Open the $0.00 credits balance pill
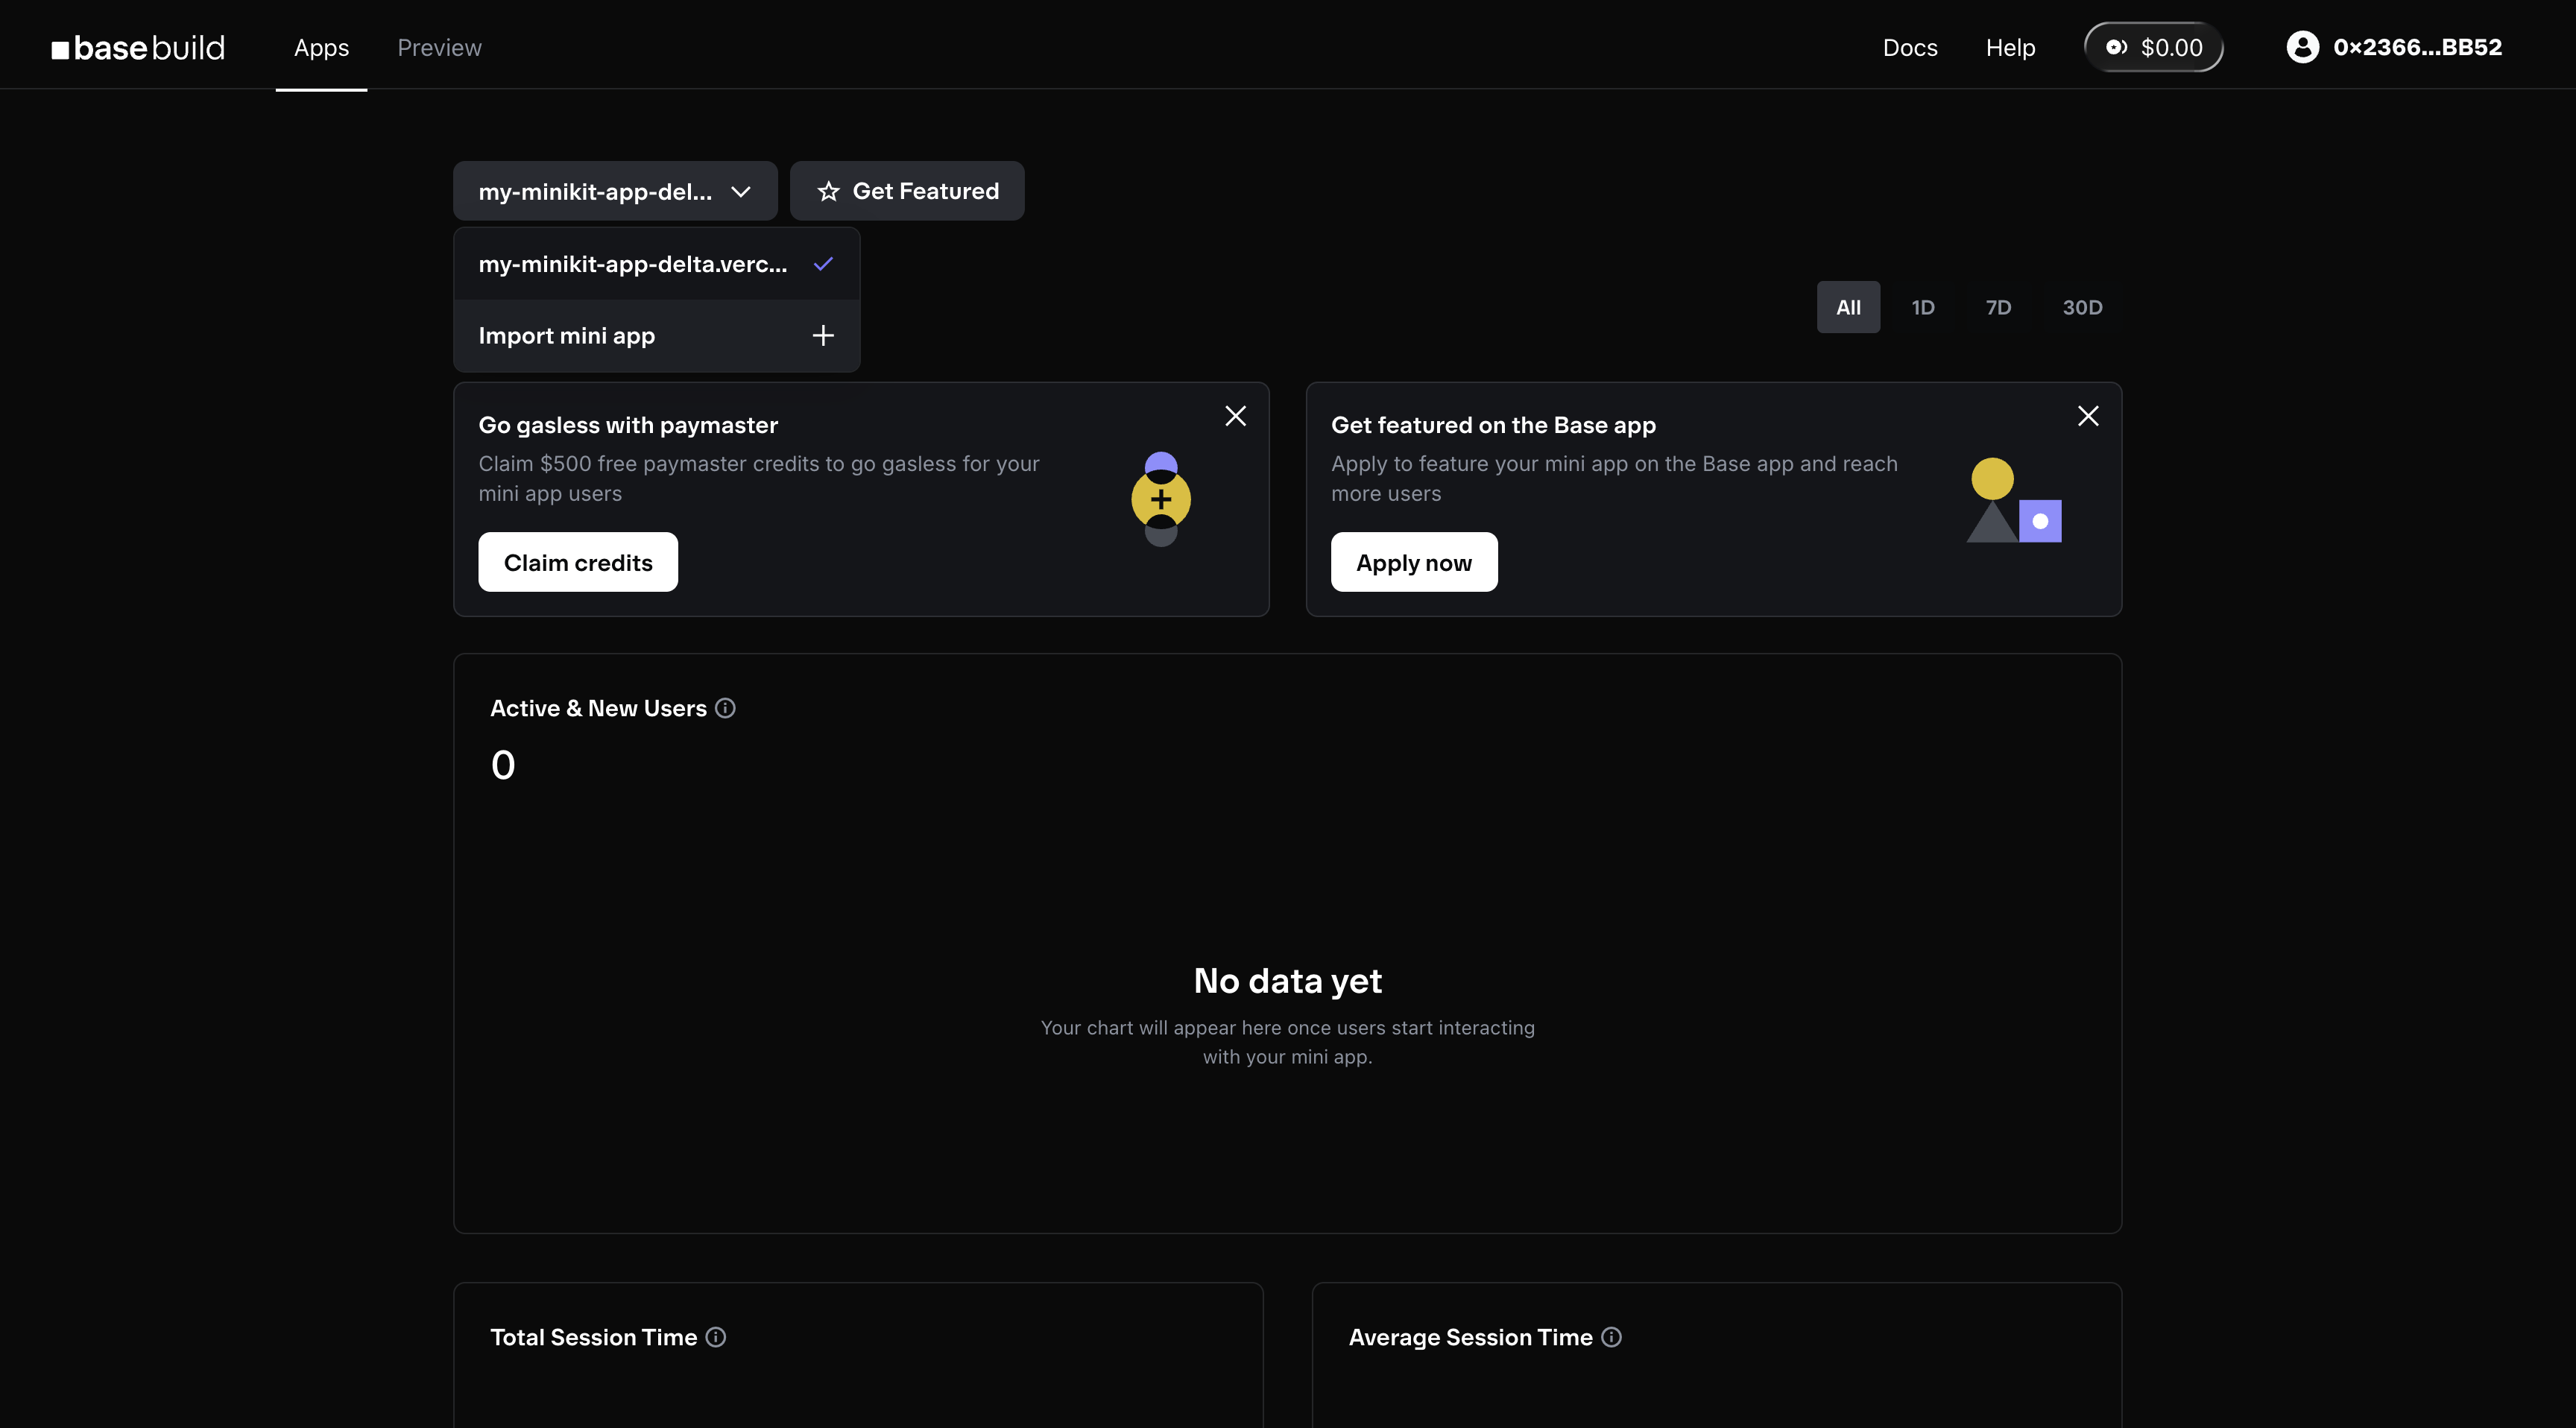 coord(2153,47)
